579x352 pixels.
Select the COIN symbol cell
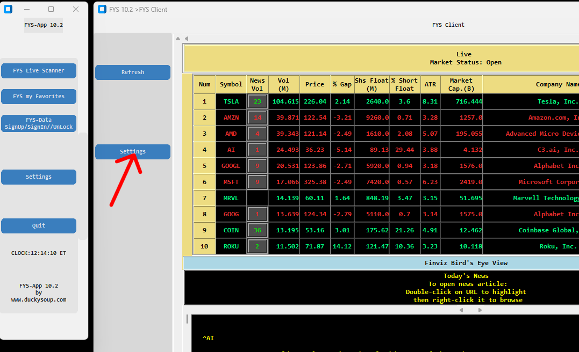tap(231, 230)
